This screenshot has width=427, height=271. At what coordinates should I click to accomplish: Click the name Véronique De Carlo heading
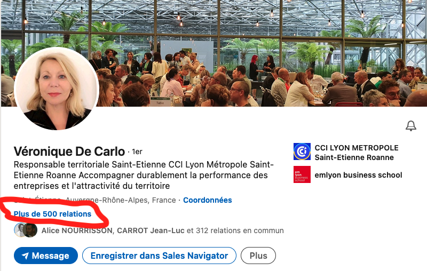69,152
